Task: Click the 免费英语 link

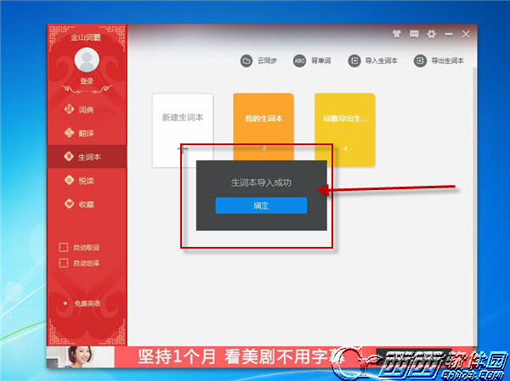Action: [87, 304]
